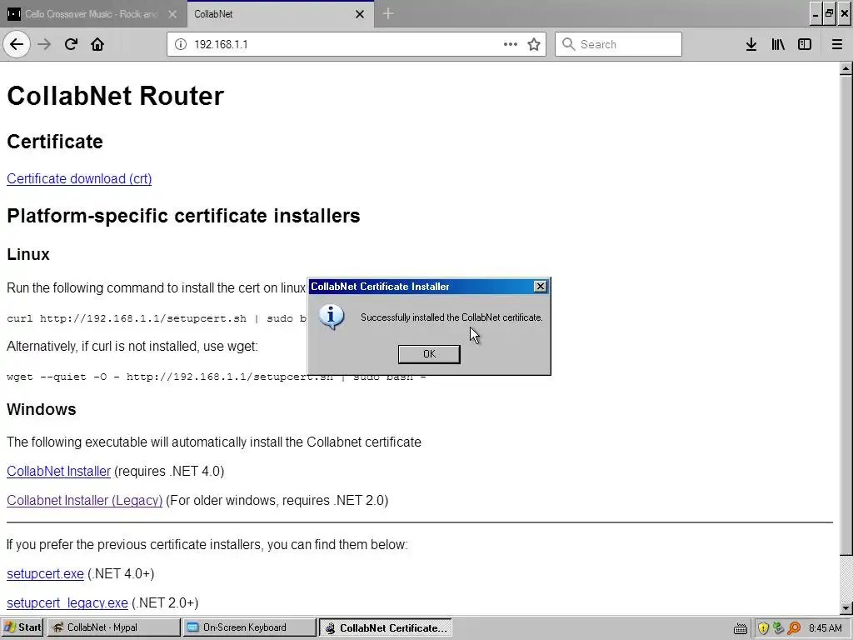Click the network tray icon

779,628
